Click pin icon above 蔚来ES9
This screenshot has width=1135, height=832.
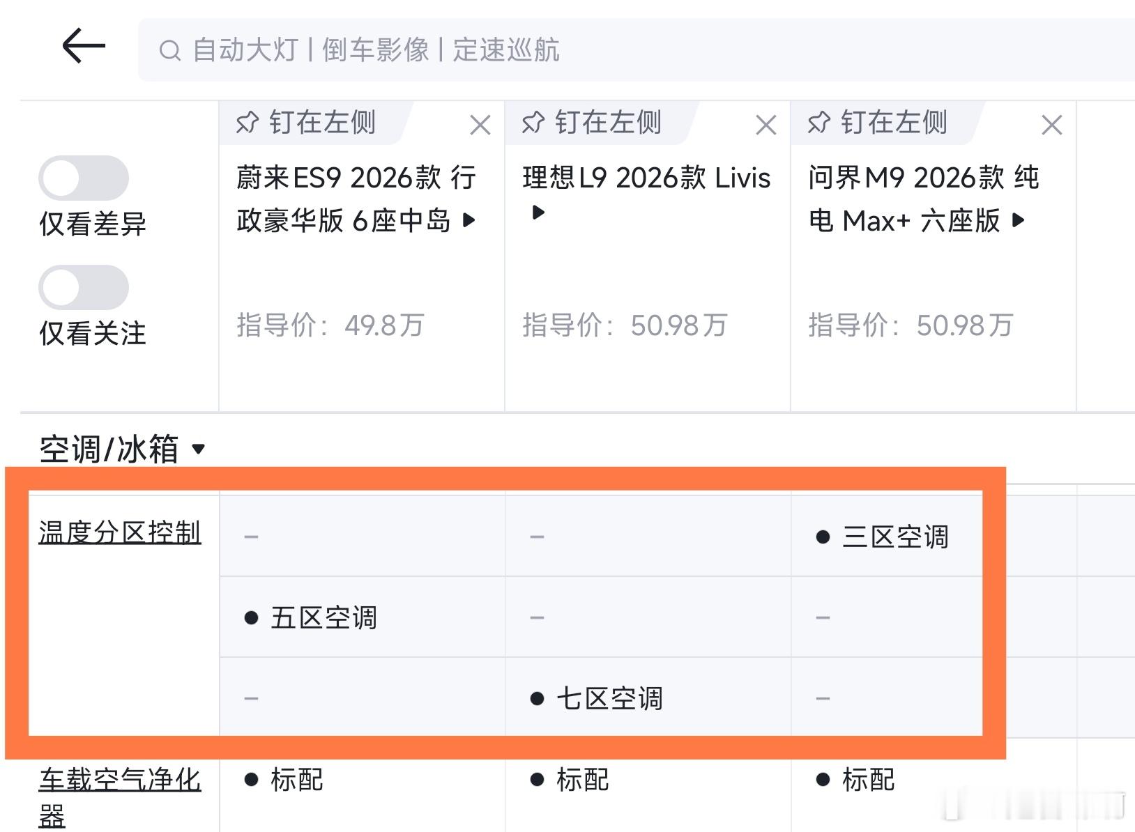click(247, 123)
